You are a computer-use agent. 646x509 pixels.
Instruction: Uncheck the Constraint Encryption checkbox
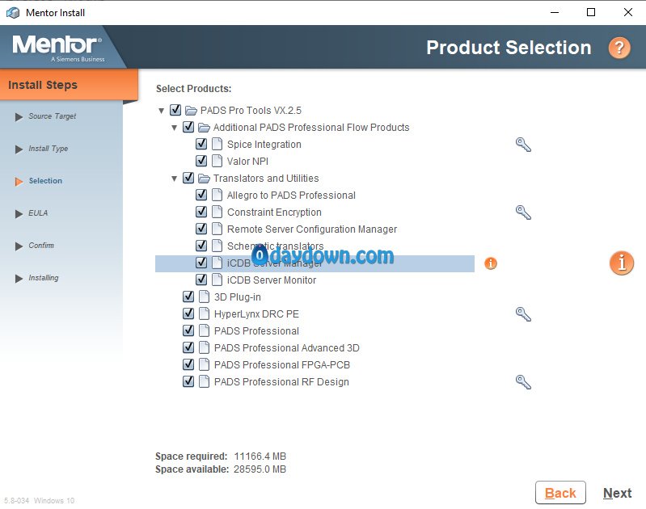point(201,212)
